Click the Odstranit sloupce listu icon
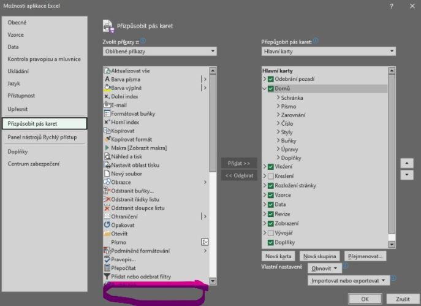Image resolution: width=421 pixels, height=306 pixels. pyautogui.click(x=107, y=208)
